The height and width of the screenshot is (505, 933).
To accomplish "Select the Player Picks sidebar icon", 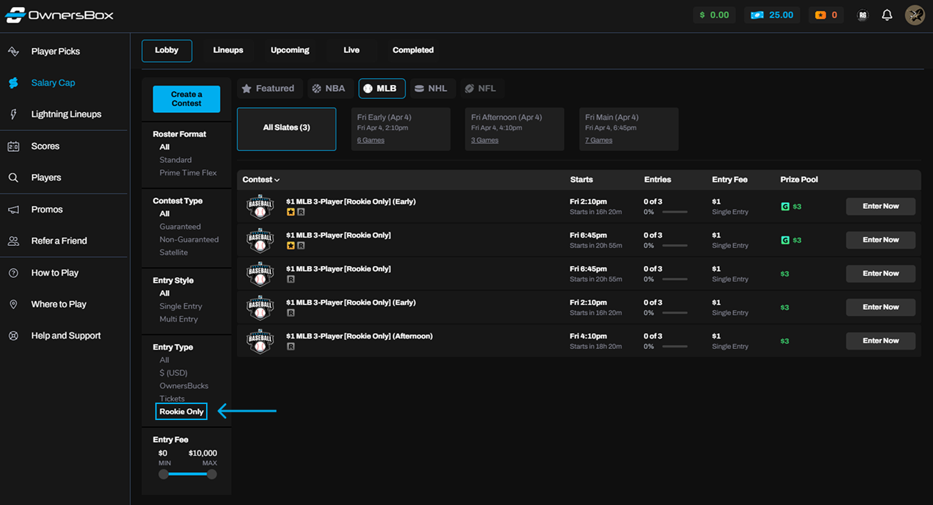I will pos(13,52).
